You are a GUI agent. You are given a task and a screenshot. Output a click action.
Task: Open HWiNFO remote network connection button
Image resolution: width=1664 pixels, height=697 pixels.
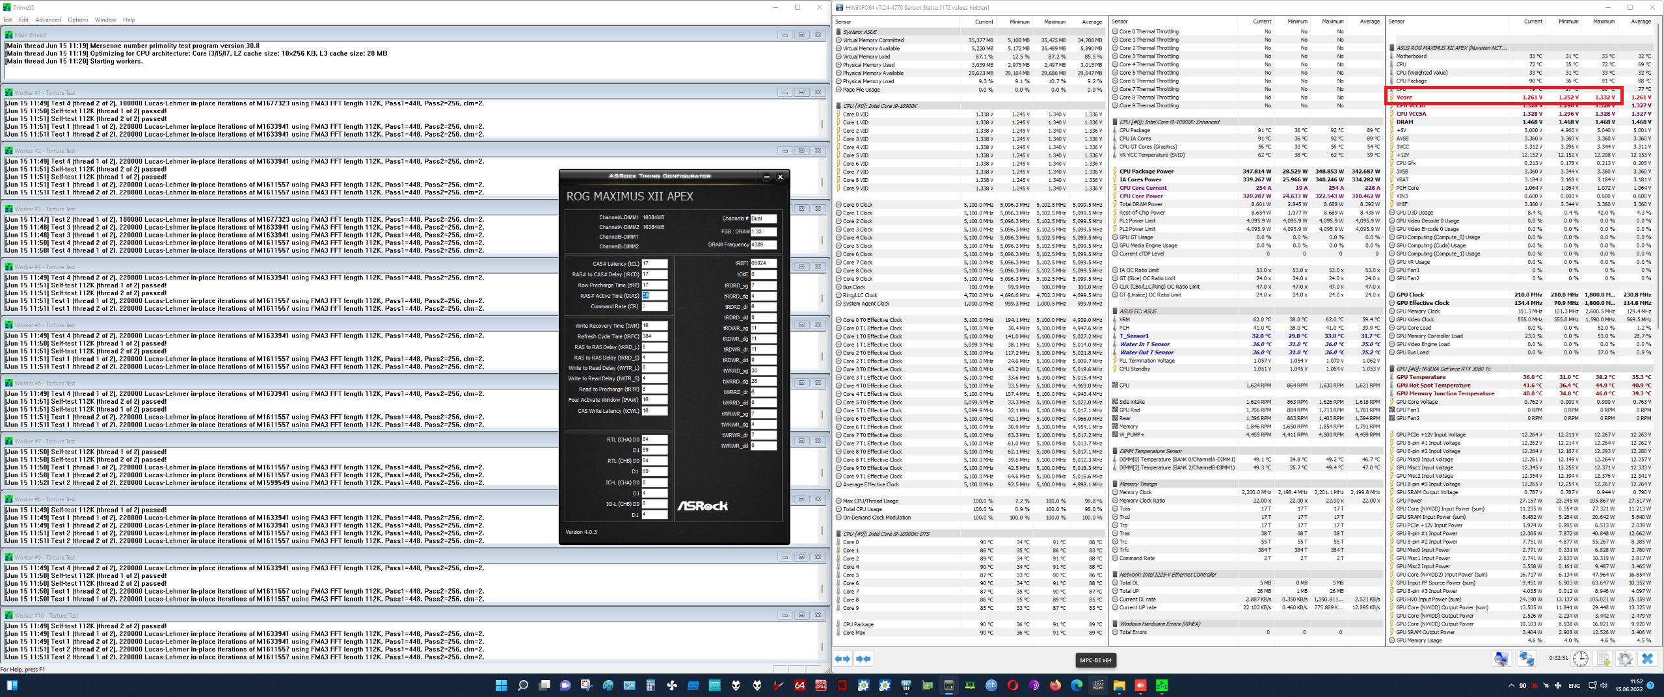point(1527,659)
